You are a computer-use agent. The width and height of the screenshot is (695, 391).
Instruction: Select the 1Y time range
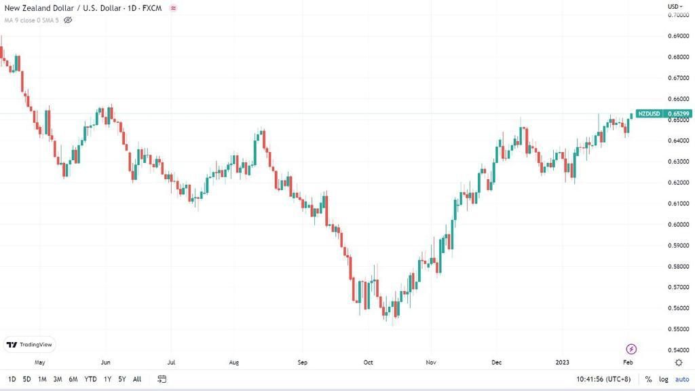pyautogui.click(x=107, y=379)
